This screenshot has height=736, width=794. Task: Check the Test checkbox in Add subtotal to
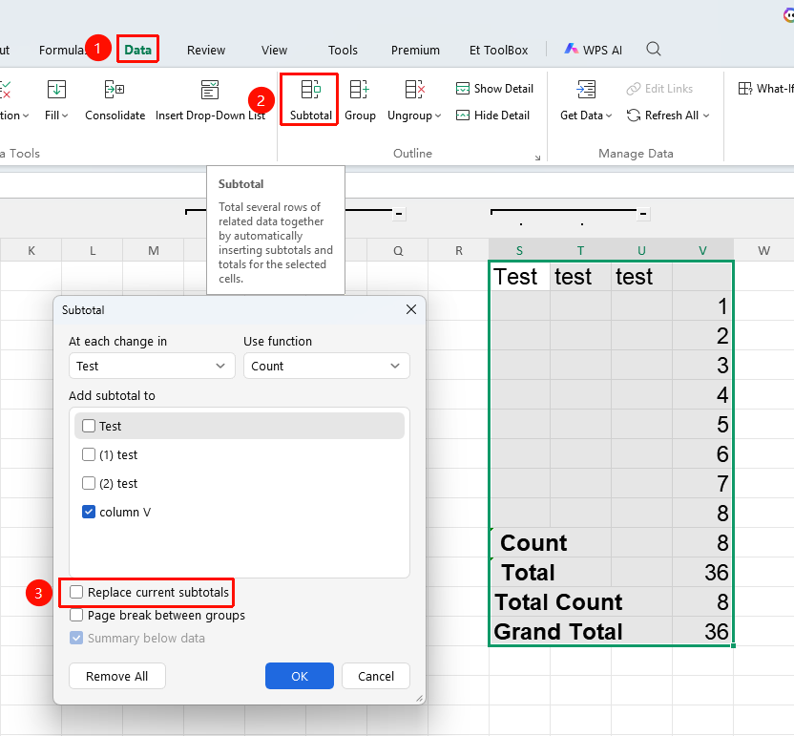click(89, 426)
